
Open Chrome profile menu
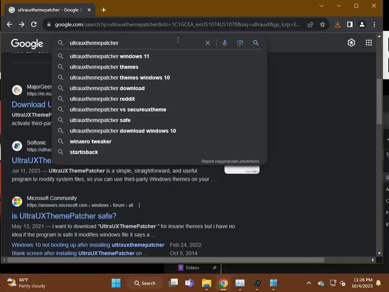[362, 24]
